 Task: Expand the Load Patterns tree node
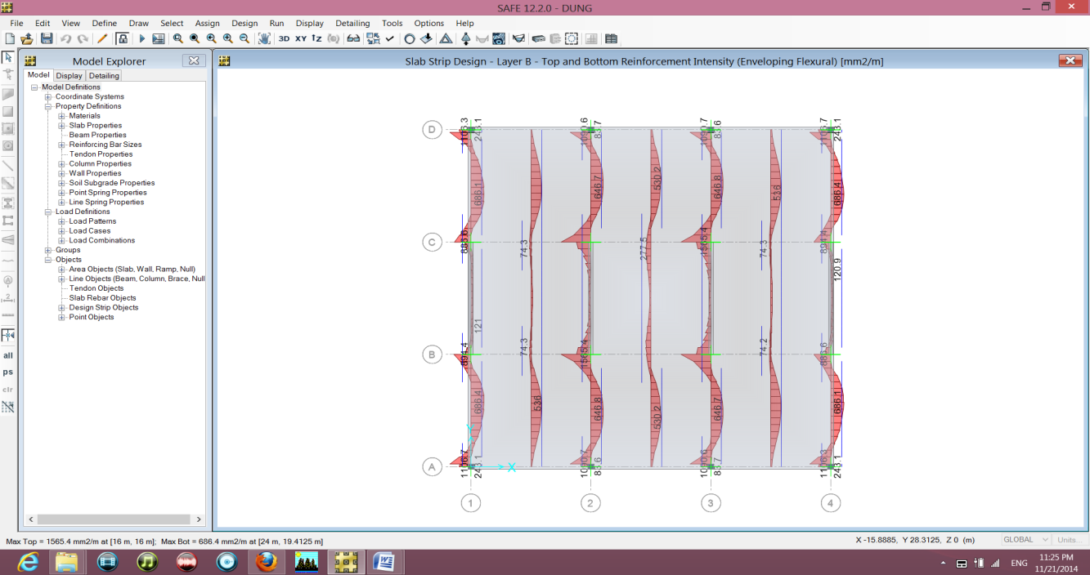(61, 221)
